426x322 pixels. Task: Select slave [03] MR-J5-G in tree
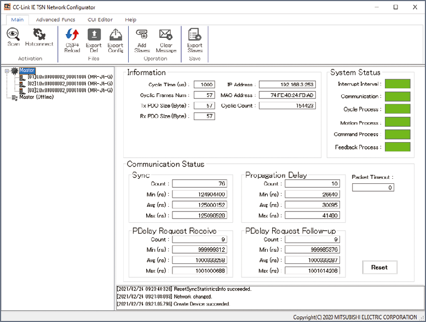tap(70, 90)
